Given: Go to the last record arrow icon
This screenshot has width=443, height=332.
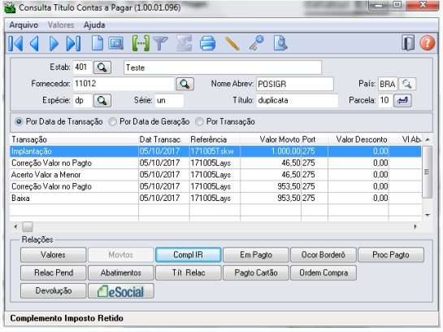Looking at the screenshot, I should click(x=73, y=44).
